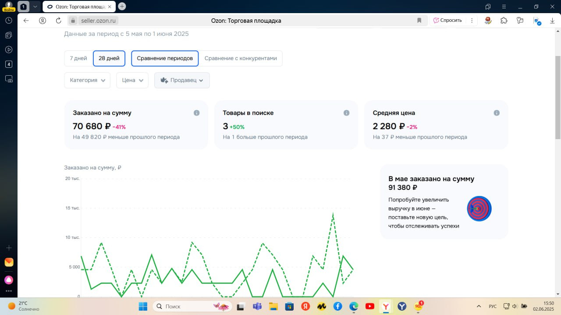Image resolution: width=561 pixels, height=315 pixels.
Task: Open Yandex Mail icon in sidebar
Action: 8,262
